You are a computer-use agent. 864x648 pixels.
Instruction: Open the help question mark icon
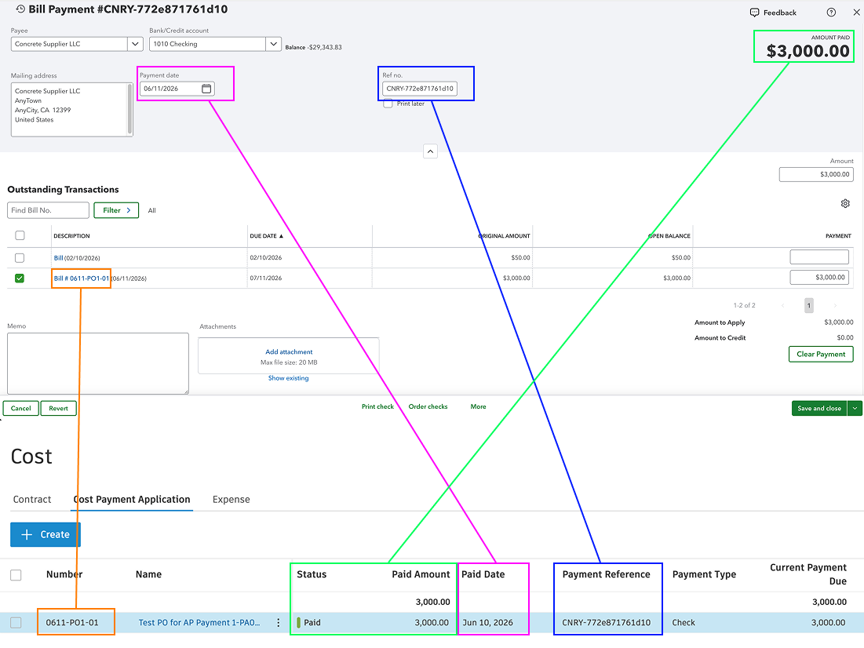[831, 12]
